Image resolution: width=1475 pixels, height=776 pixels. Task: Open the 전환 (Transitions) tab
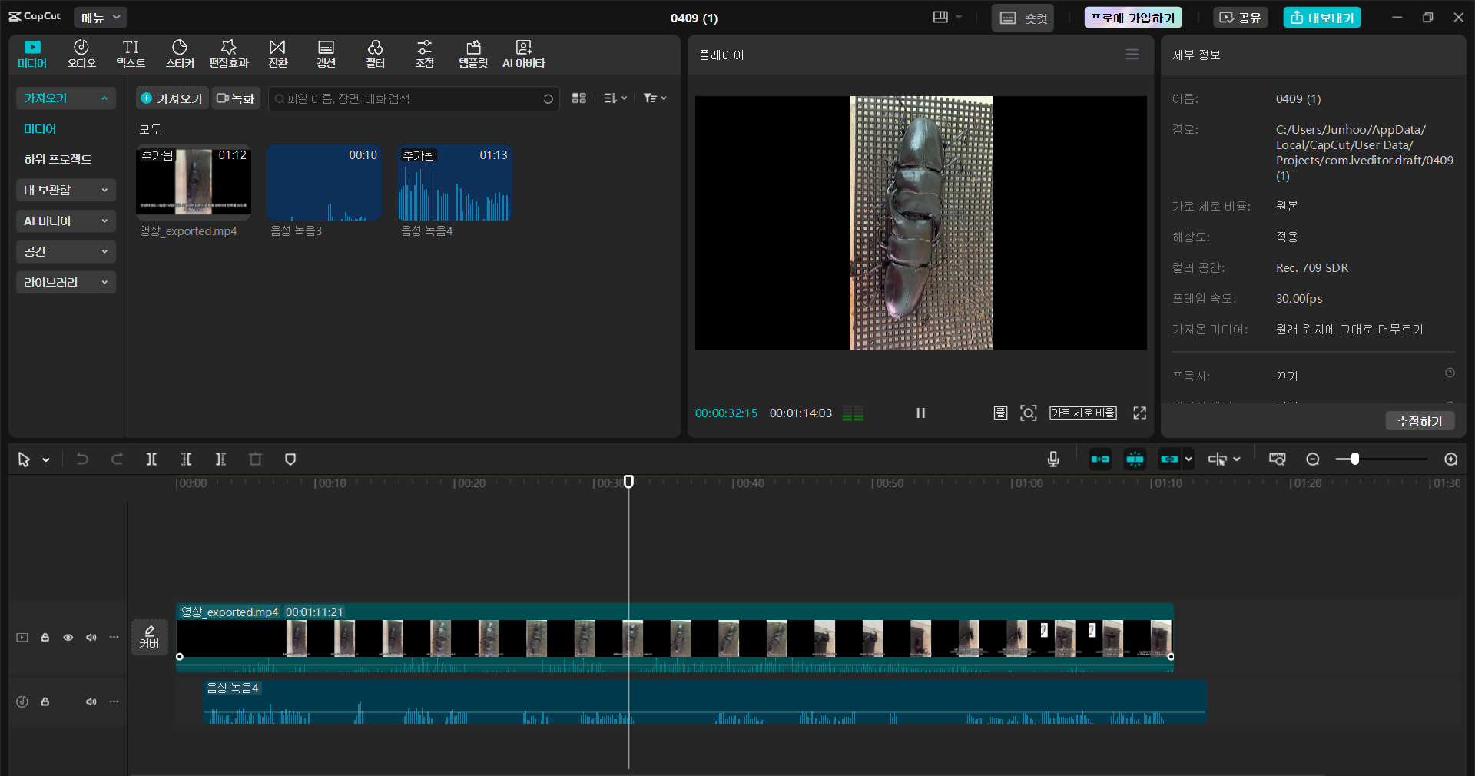pyautogui.click(x=278, y=54)
